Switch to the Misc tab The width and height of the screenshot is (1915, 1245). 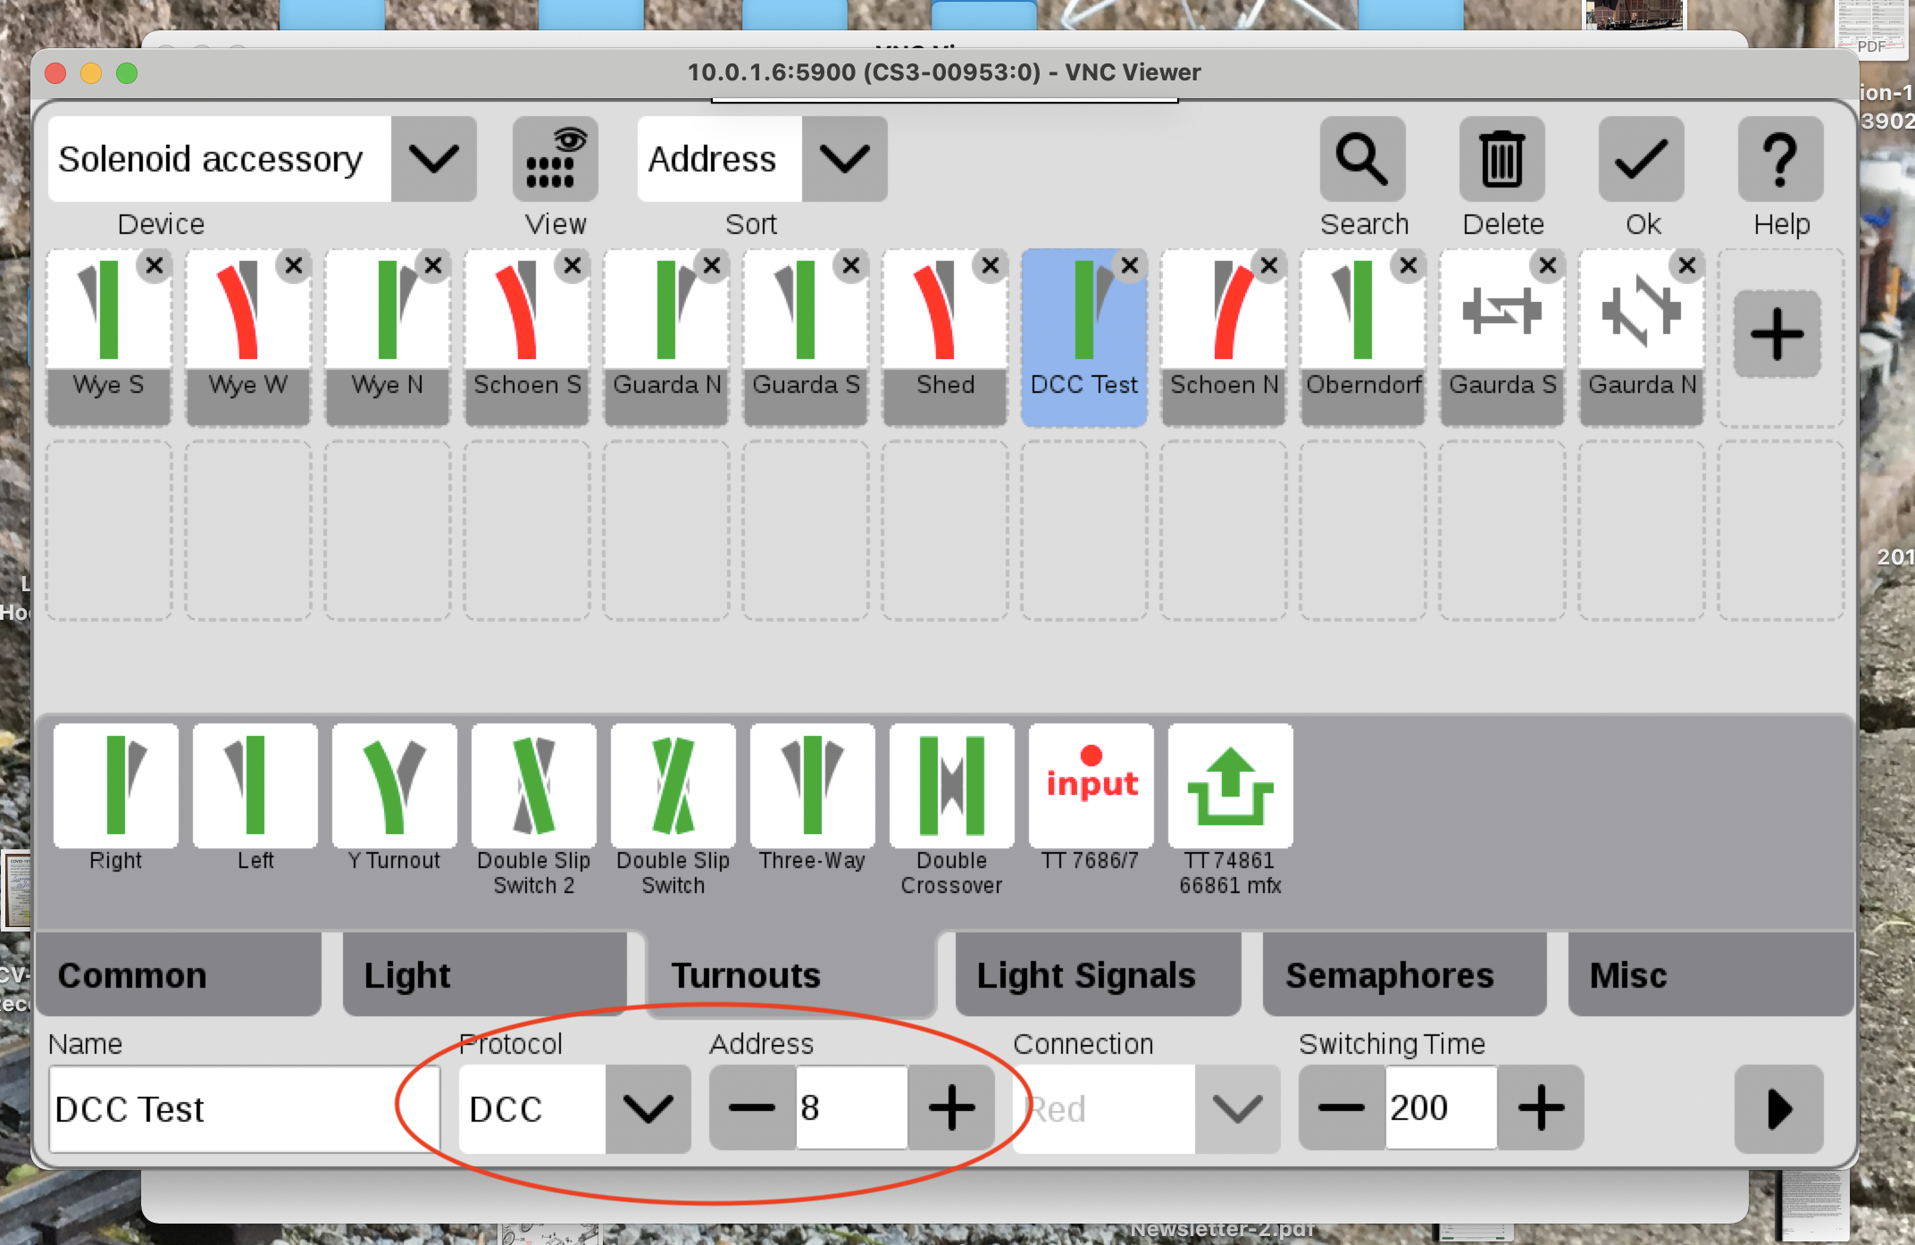coord(1710,974)
